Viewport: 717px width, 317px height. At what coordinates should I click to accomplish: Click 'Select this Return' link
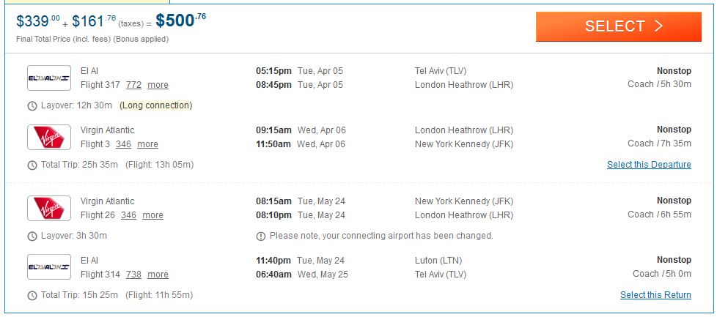click(x=655, y=295)
